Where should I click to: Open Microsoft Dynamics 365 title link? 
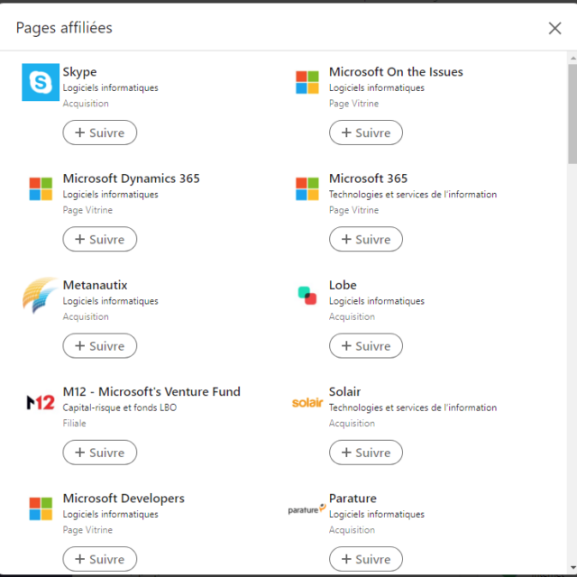(x=132, y=179)
